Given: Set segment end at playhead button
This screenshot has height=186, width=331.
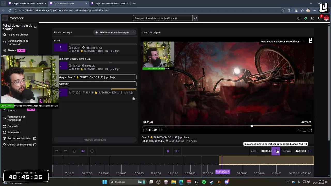Looking at the screenshot, I should pyautogui.click(x=310, y=151).
